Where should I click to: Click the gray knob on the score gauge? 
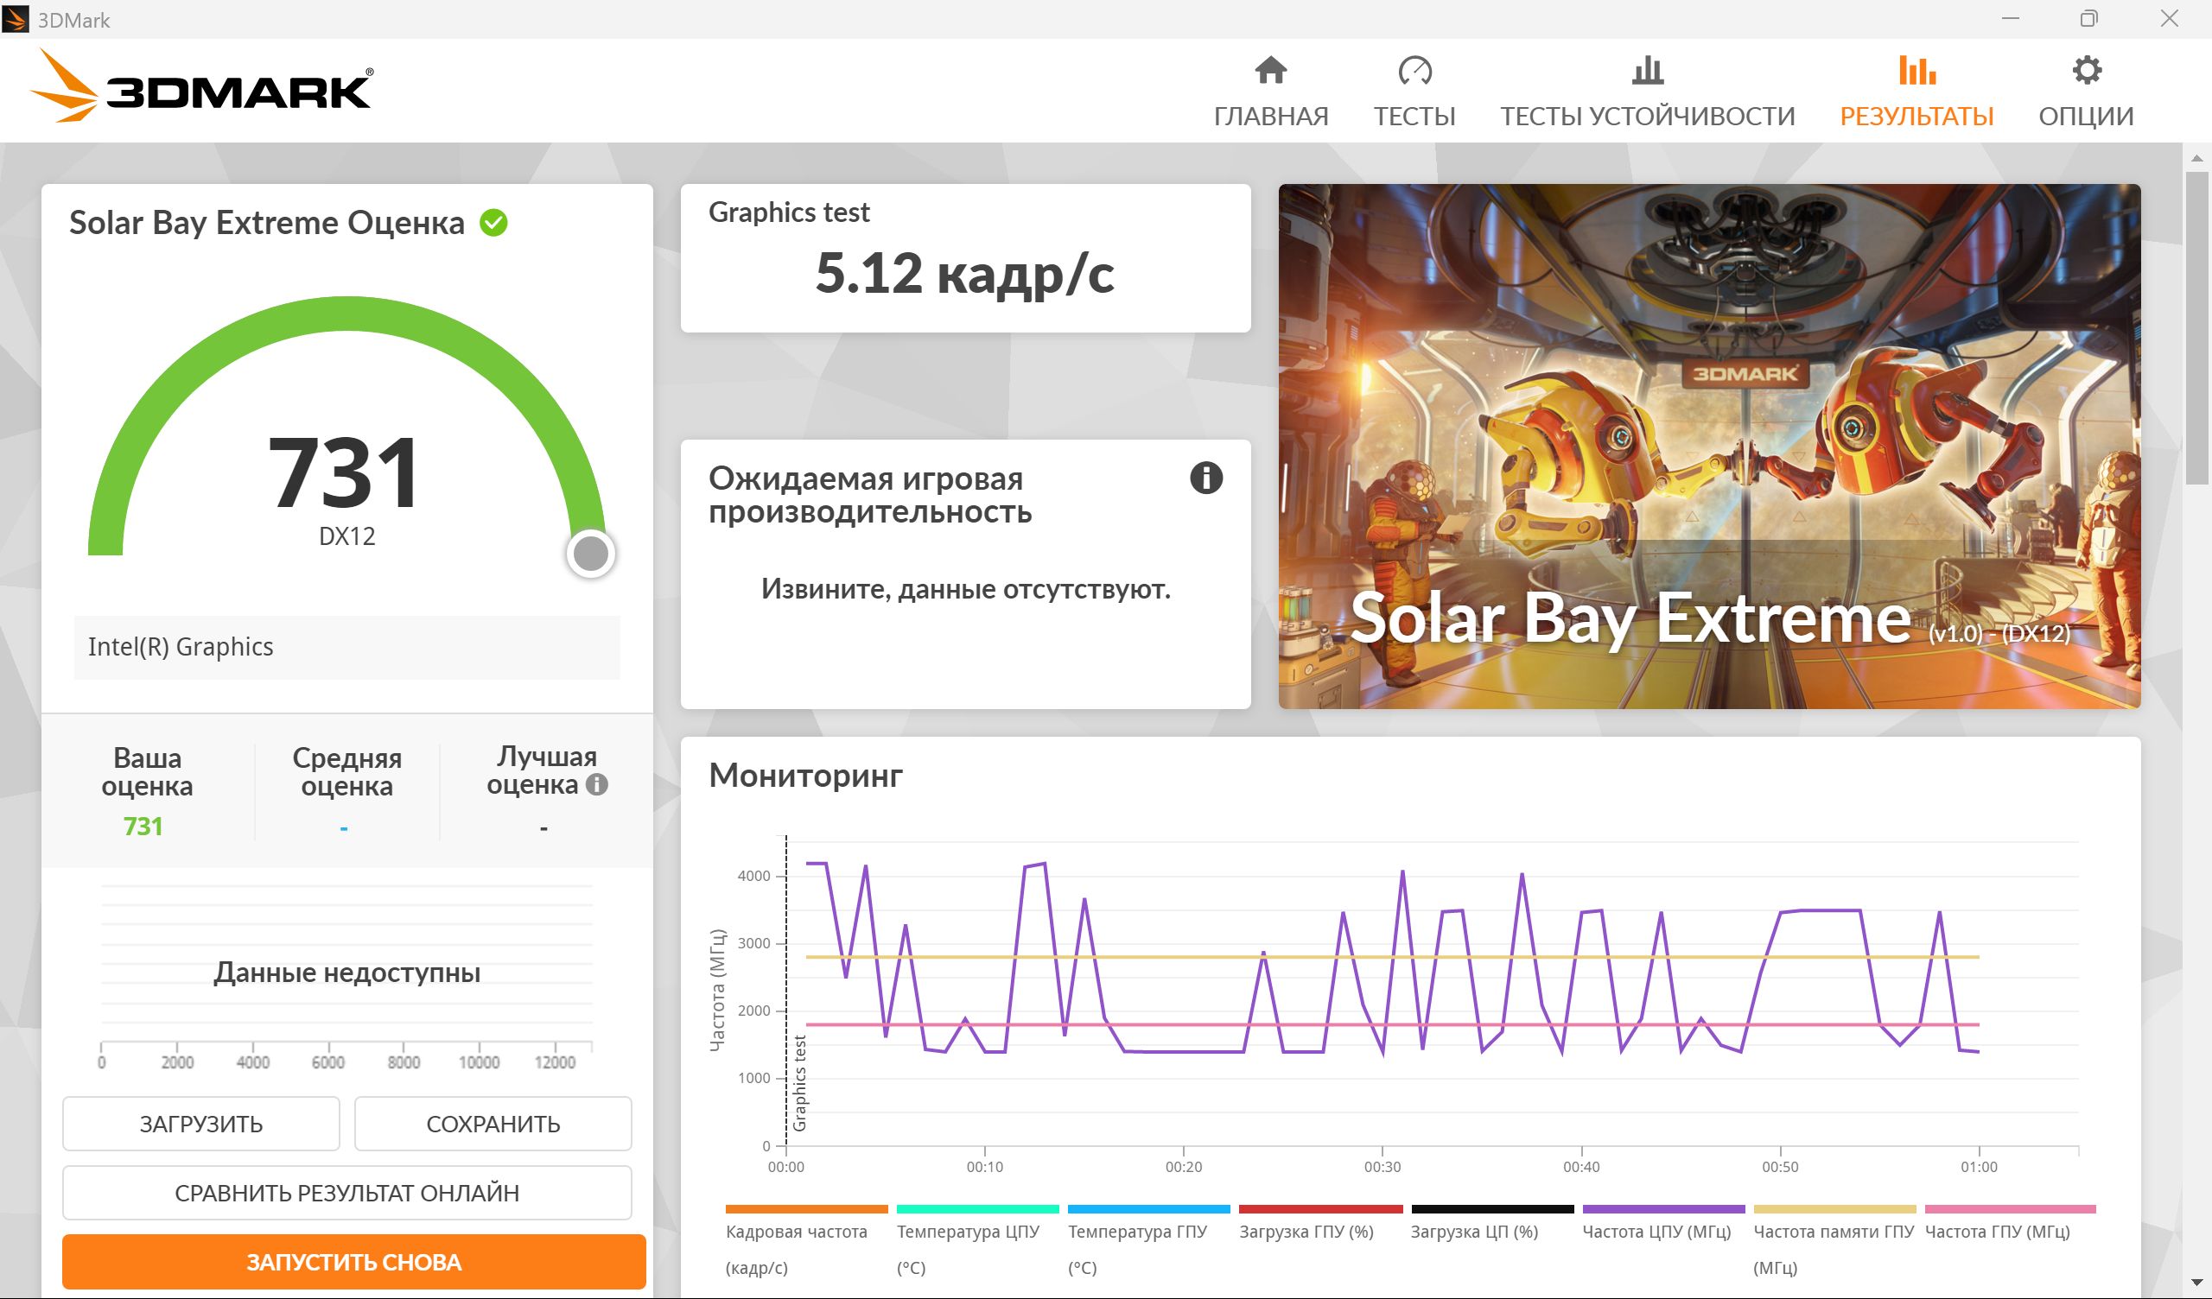591,553
